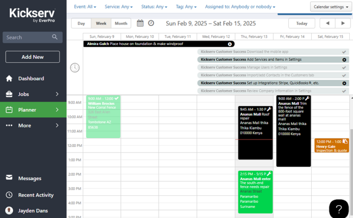Click the clock icon beside date picker

pyautogui.click(x=151, y=23)
